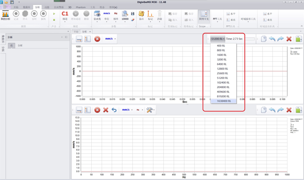
Task: Click undo arrow in waveform toolbar
Action: point(272,39)
